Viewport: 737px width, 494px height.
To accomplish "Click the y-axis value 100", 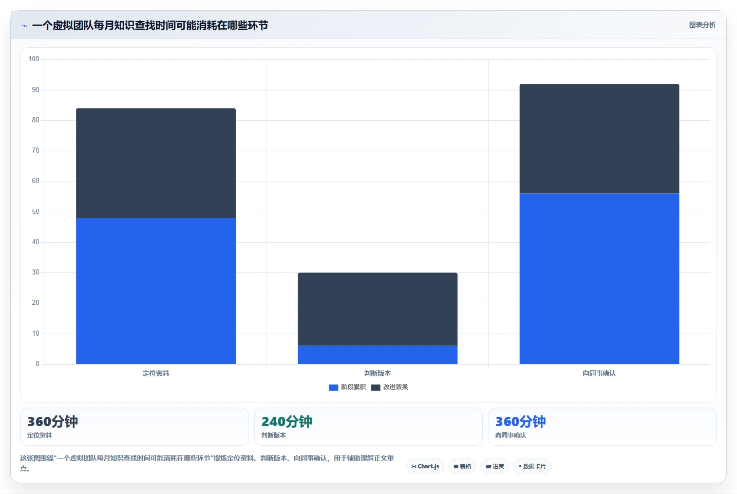I will point(34,59).
